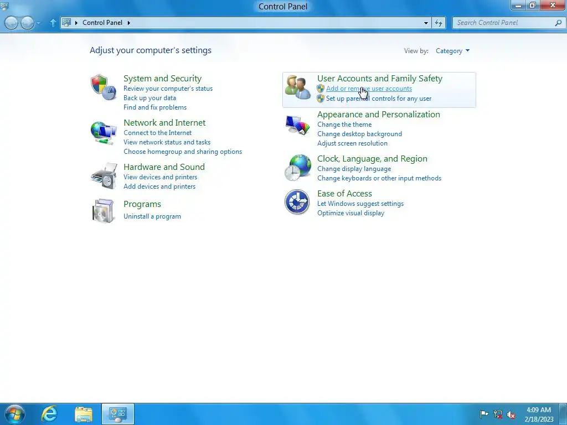Open the Ease of Access icon
This screenshot has width=567, height=425.
[x=297, y=201]
